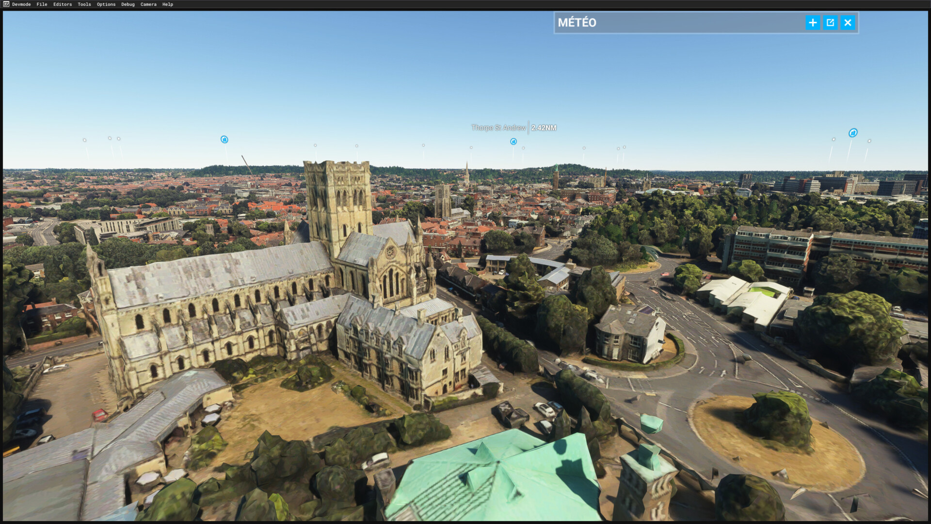Open the Tools menu
The height and width of the screenshot is (524, 931).
84,4
